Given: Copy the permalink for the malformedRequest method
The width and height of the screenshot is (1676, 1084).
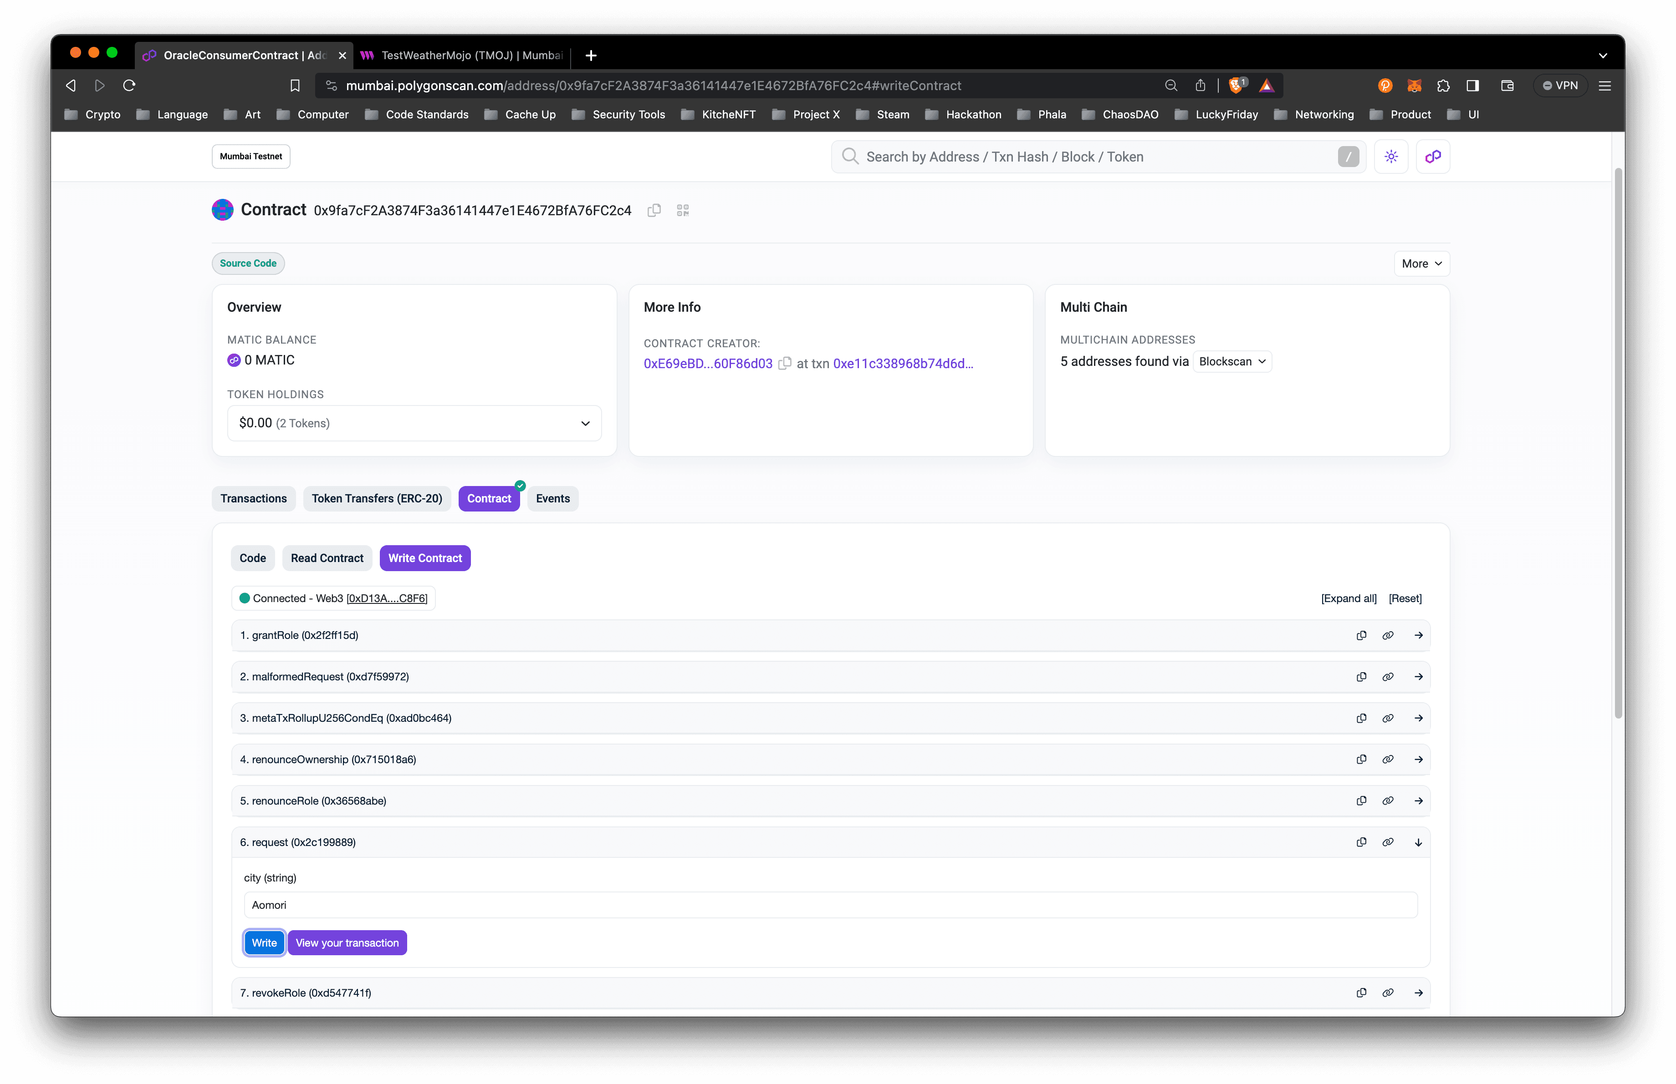Looking at the screenshot, I should click(1387, 677).
